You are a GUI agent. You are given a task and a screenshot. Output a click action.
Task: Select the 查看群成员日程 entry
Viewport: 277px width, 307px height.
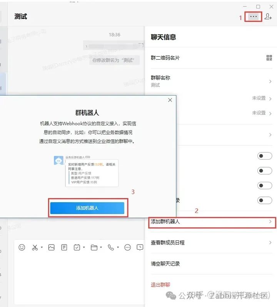[211, 243]
